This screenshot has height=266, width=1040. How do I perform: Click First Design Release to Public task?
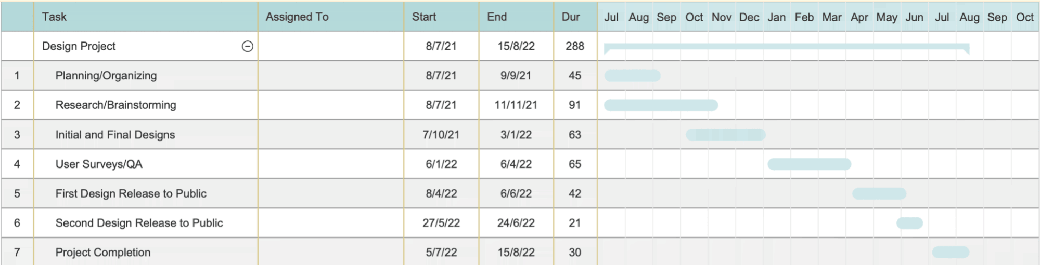pyautogui.click(x=131, y=194)
